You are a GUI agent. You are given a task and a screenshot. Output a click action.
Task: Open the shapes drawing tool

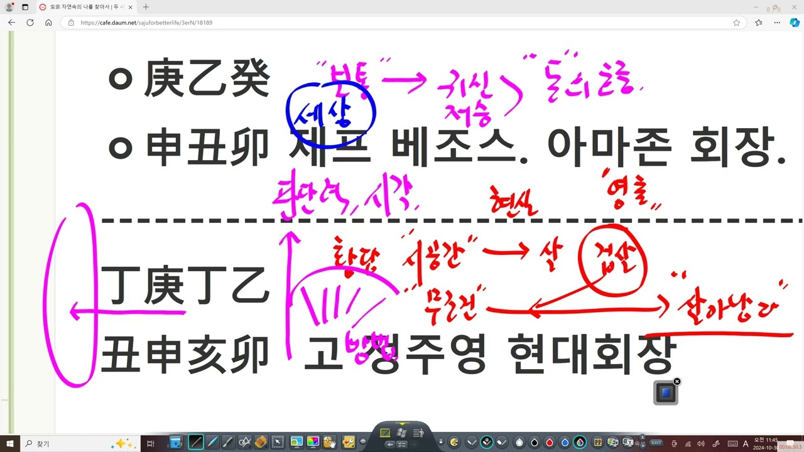click(x=245, y=443)
